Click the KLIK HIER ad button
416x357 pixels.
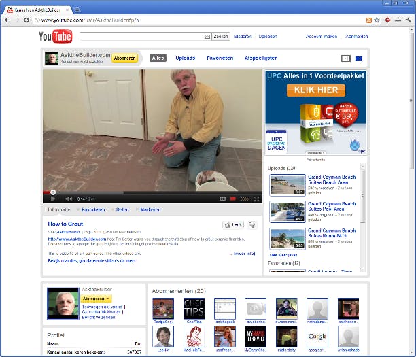(316, 90)
